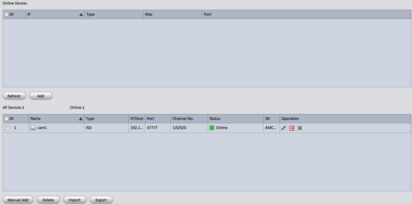412x204 pixels.
Task: Click Type header in Online Device table
Action: [x=114, y=14]
